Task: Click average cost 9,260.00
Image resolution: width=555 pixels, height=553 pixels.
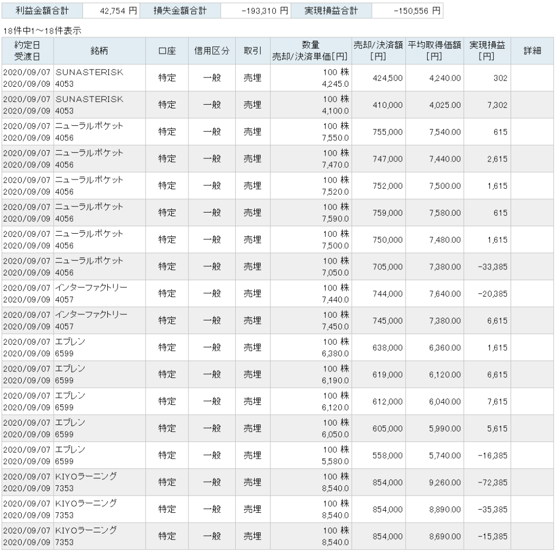Action: 445,483
